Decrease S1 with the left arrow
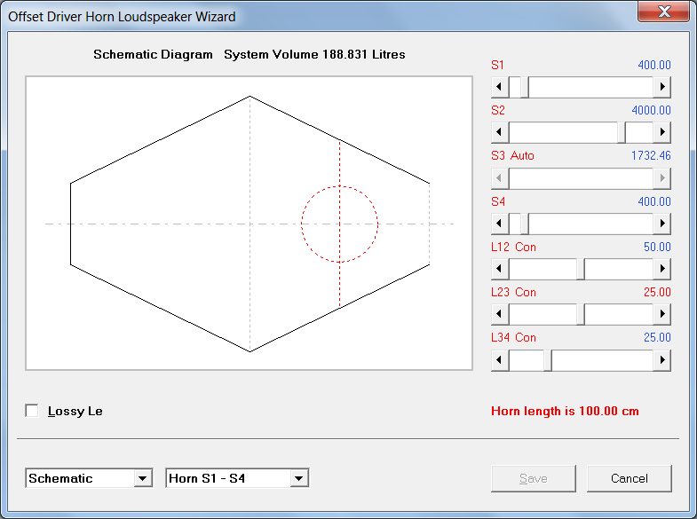The image size is (697, 519). (x=500, y=87)
